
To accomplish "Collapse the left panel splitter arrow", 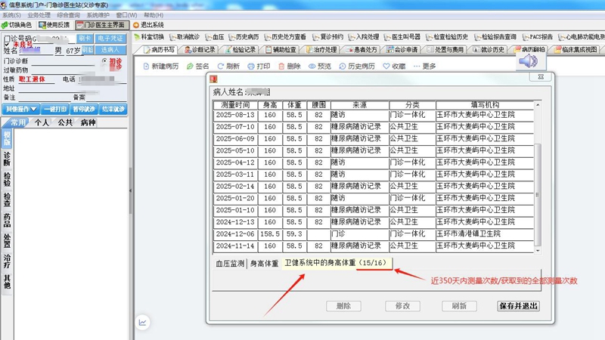I will point(130,190).
